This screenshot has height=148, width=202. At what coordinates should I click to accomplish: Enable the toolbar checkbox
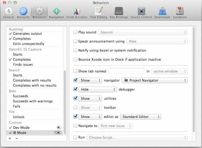pos(75,108)
